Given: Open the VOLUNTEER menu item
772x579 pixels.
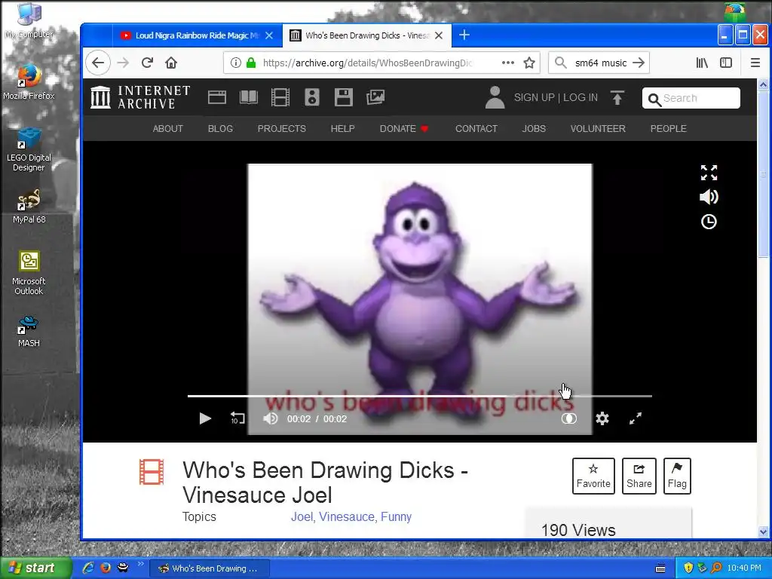Looking at the screenshot, I should tap(598, 128).
